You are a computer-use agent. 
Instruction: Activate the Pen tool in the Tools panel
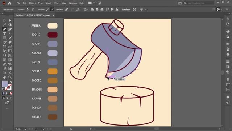click(x=4, y=29)
